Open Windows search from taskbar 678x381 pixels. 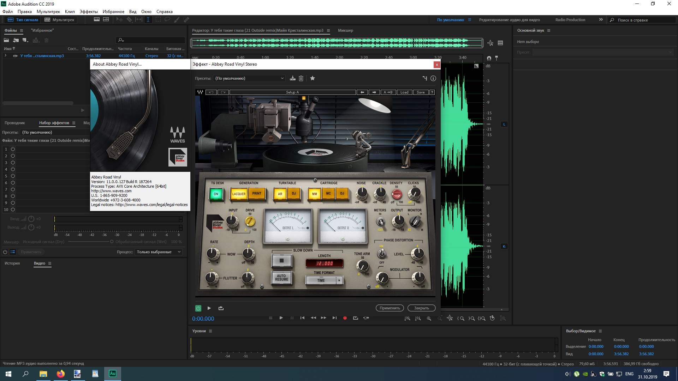tap(25, 374)
